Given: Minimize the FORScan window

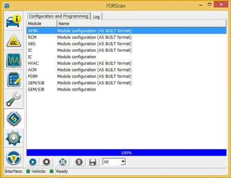Looking at the screenshot, I should tap(201, 5).
